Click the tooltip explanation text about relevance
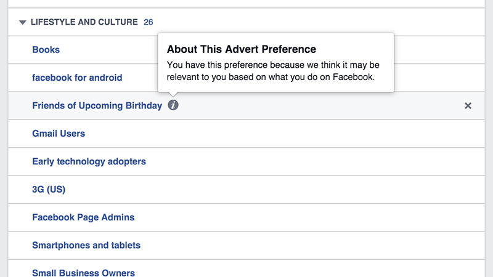Viewport: 493px width, 277px height. point(273,71)
